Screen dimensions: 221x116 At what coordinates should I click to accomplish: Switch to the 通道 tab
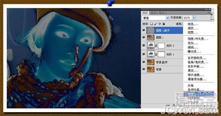(x=153, y=13)
